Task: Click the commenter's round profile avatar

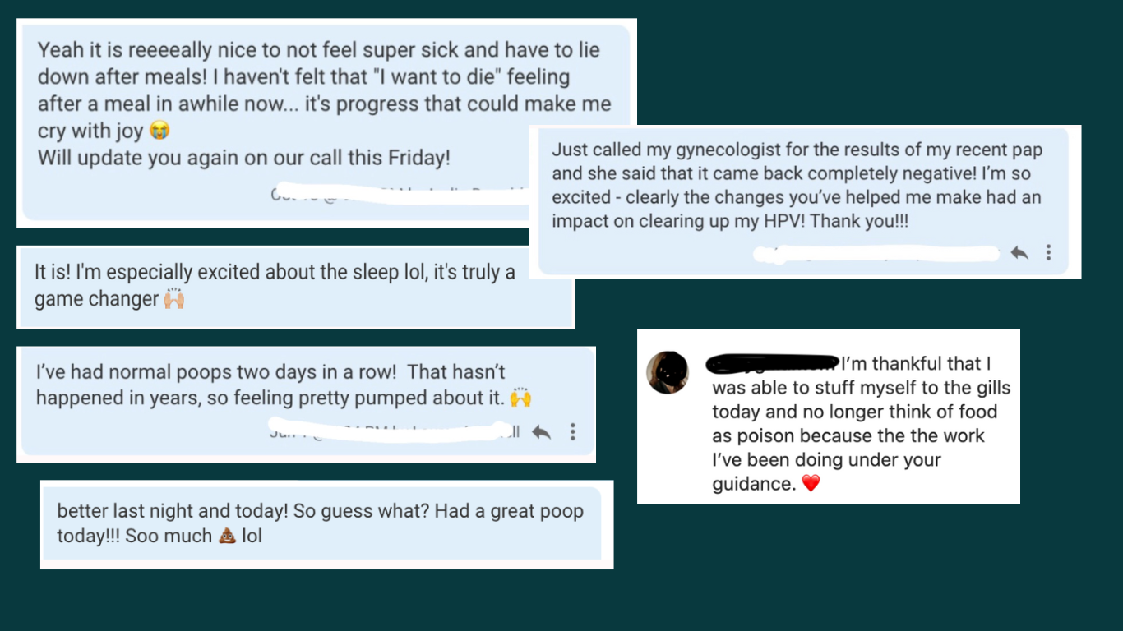Action: click(x=668, y=373)
